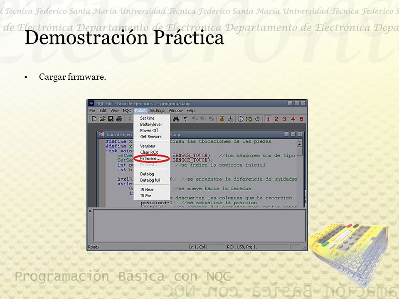Choose Firmware... from Robot menu
This screenshot has width=399, height=299.
152,158
